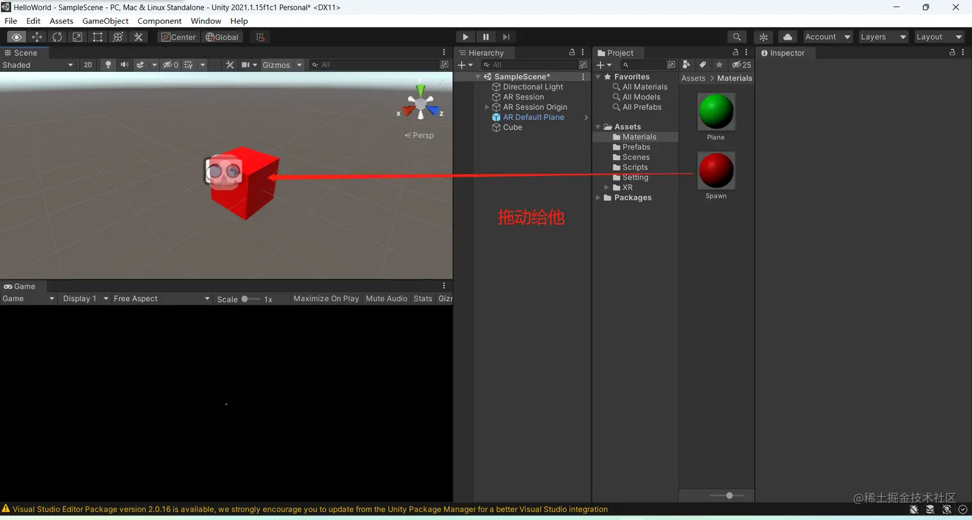The width and height of the screenshot is (972, 520).
Task: Select the Move tool in toolbar
Action: [37, 37]
